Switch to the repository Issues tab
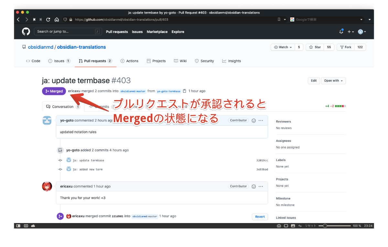The image size is (388, 247). [x=59, y=61]
